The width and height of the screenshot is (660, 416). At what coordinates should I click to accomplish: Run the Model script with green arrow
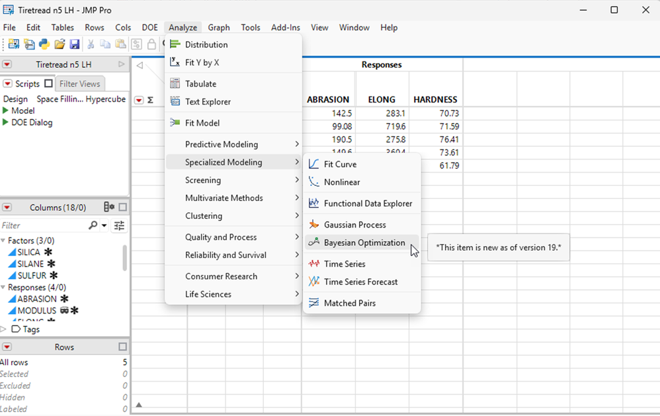(x=6, y=110)
